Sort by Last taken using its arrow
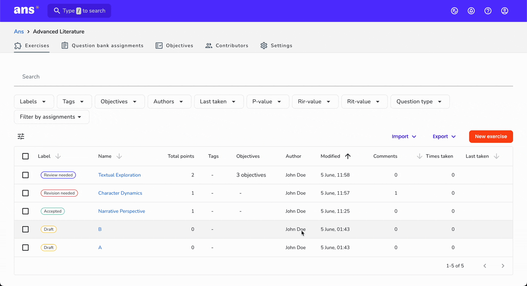Screen dimensions: 527x286 pos(496,156)
